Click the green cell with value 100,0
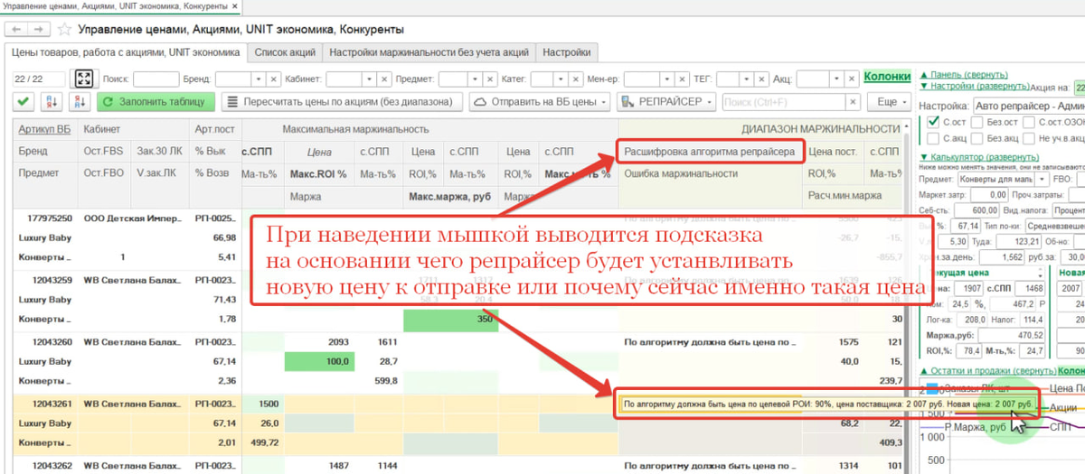This screenshot has width=1085, height=474. coord(317,360)
